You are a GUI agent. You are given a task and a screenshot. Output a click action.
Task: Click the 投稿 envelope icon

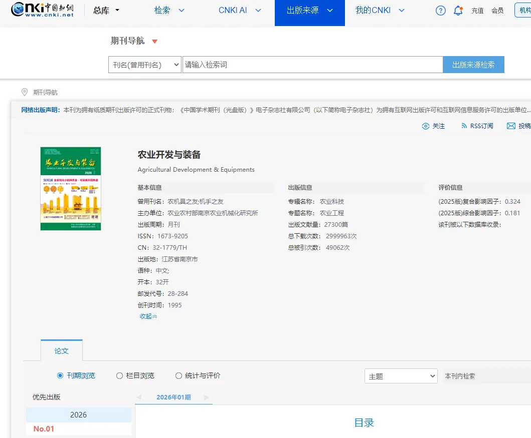pyautogui.click(x=511, y=126)
